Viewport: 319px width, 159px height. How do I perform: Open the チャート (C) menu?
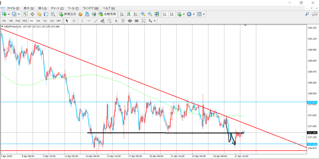[57, 8]
